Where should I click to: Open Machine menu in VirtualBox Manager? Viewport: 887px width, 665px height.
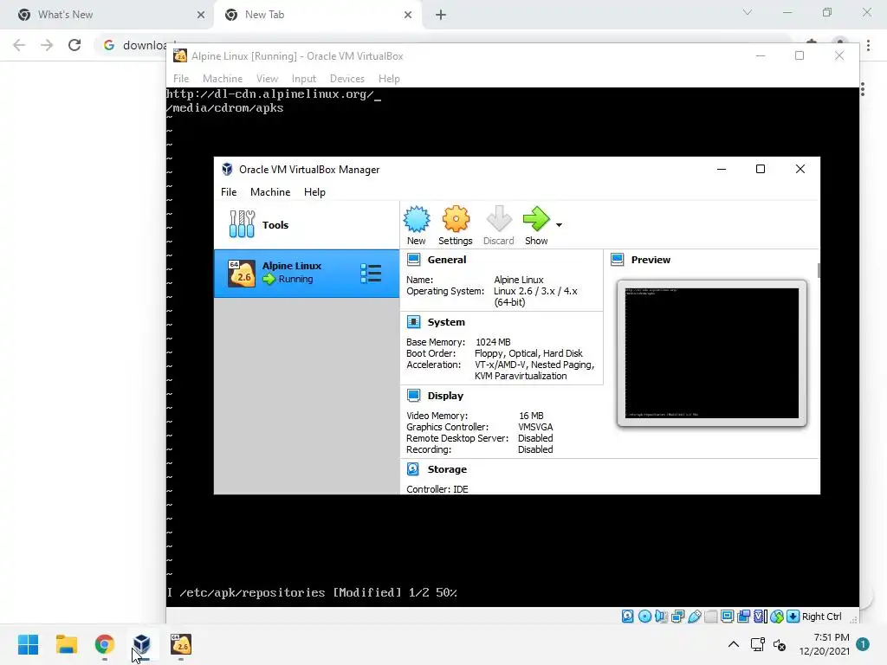pos(270,192)
